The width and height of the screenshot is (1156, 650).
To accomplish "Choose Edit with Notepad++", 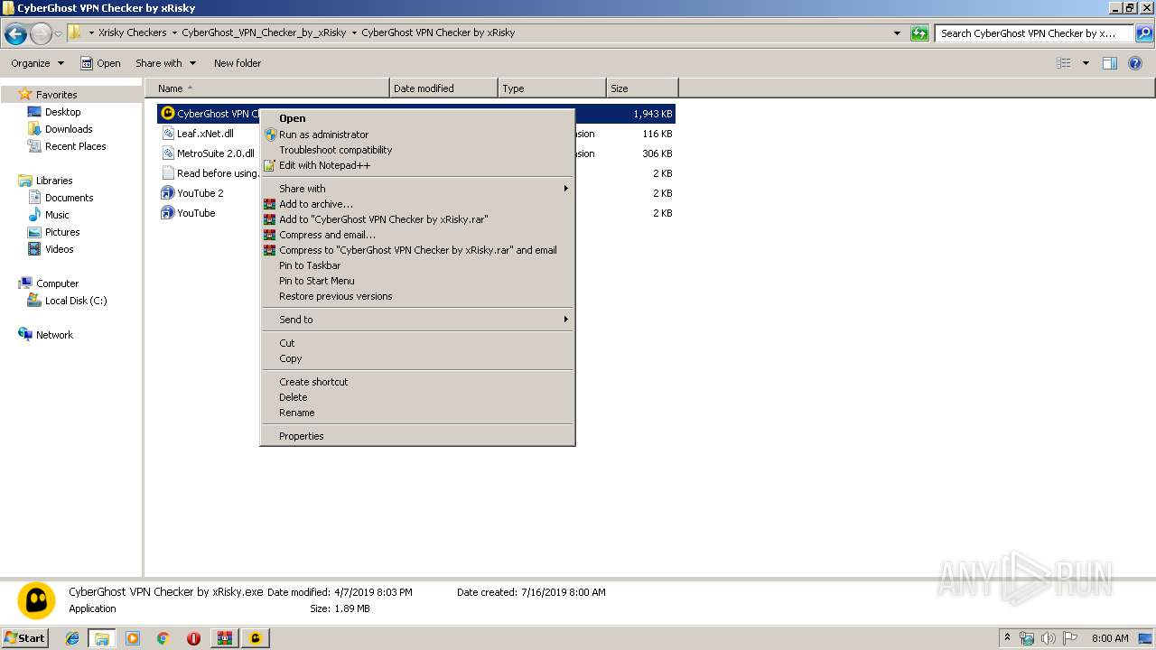I will point(417,165).
